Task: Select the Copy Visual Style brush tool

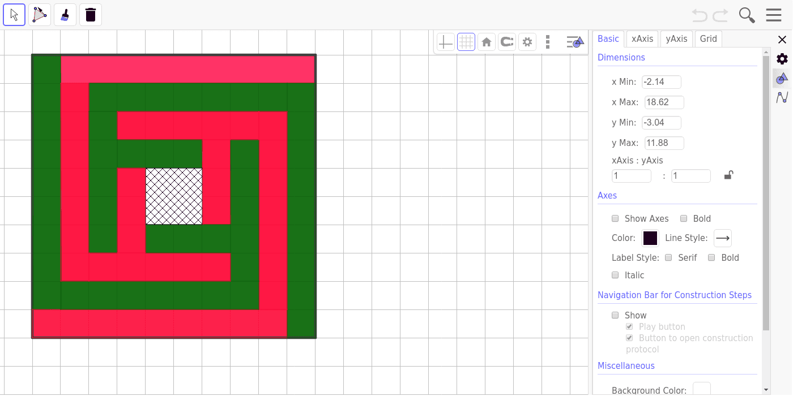Action: click(x=65, y=15)
